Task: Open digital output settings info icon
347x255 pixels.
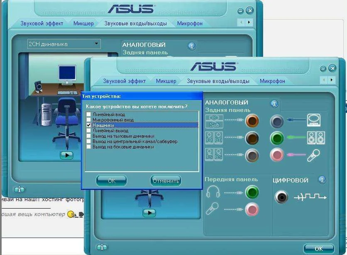Action: pos(322,180)
